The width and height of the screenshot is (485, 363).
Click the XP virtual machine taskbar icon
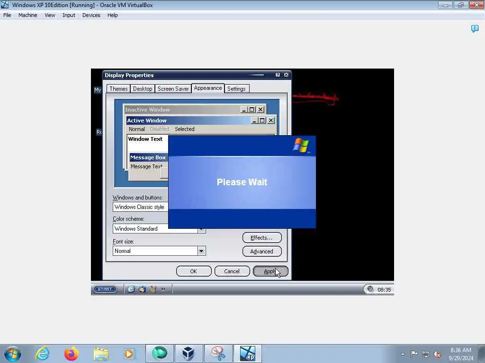tap(247, 354)
